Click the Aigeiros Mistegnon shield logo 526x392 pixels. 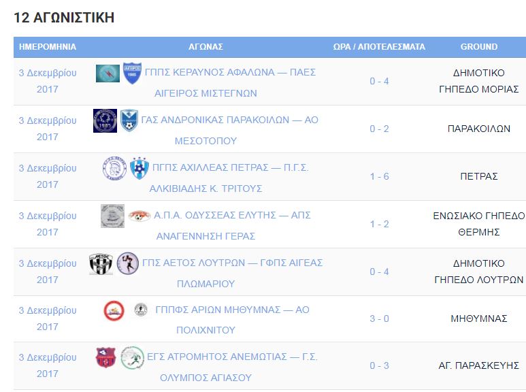pos(132,73)
